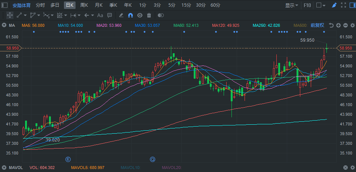The width and height of the screenshot is (356, 172).
Task: Click the 安踏体育 stock name
Action: 22,5
